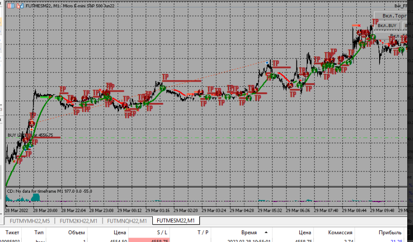Sort by the Тикет column header
This screenshot has width=413, height=242.
point(12,232)
